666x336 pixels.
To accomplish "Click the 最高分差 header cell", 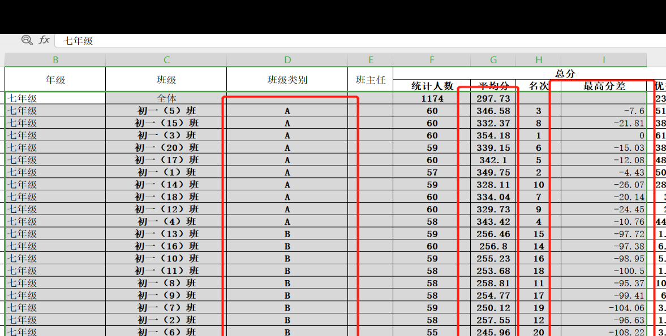I will click(x=604, y=86).
